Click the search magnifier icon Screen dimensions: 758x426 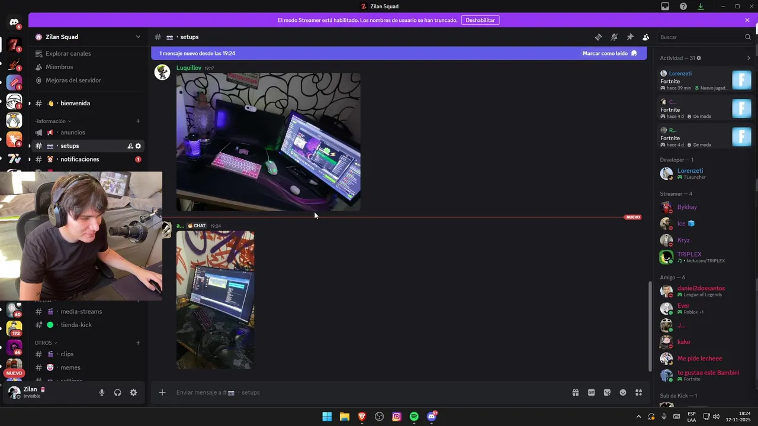tap(747, 37)
